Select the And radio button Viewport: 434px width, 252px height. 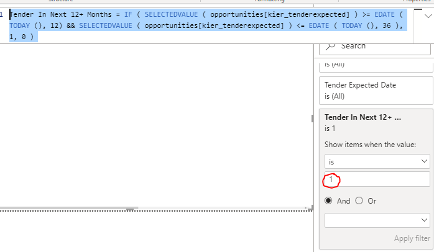[328, 200]
